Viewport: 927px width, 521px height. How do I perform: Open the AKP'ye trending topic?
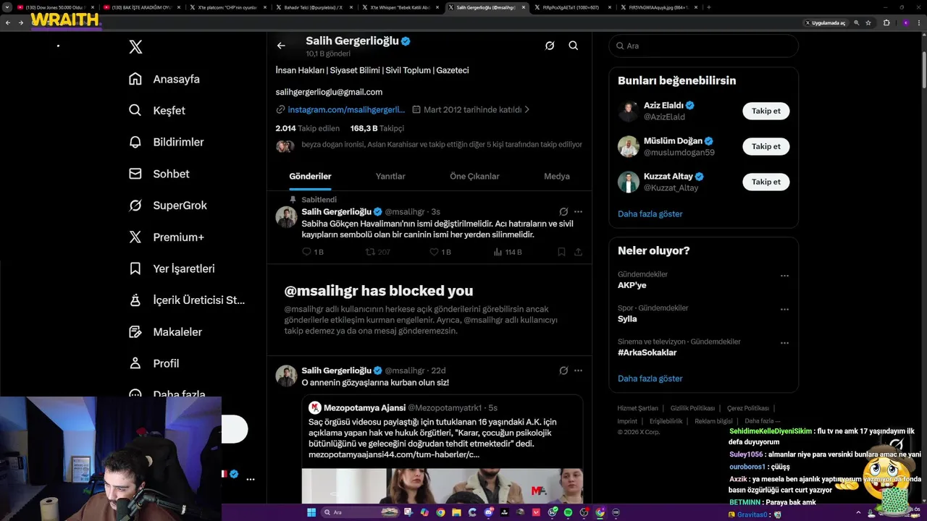[x=632, y=285]
